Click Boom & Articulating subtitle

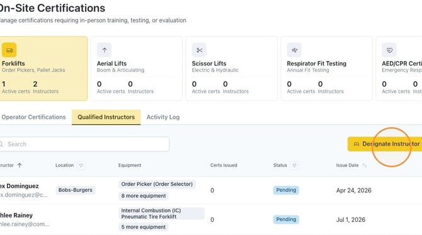[120, 70]
